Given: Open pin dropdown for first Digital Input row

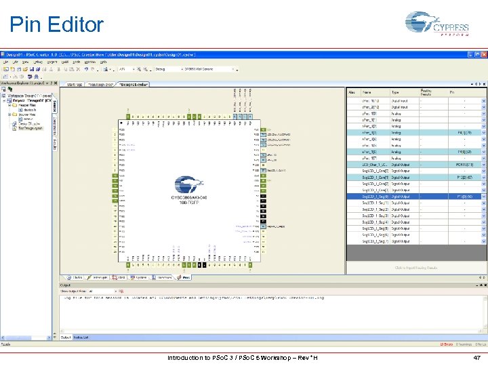Looking at the screenshot, I should pyautogui.click(x=483, y=101).
